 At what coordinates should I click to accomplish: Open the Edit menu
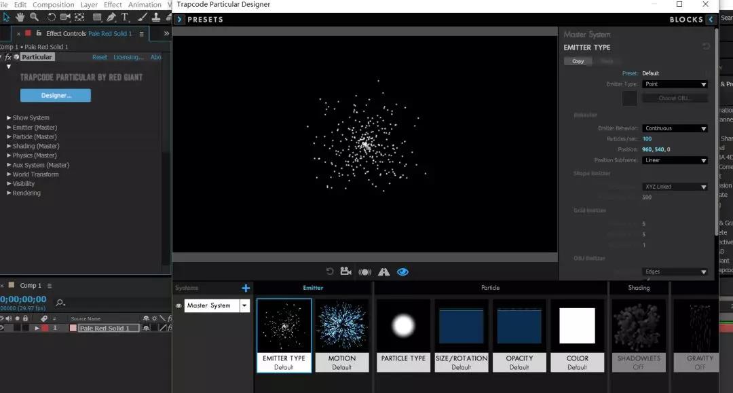(20, 5)
